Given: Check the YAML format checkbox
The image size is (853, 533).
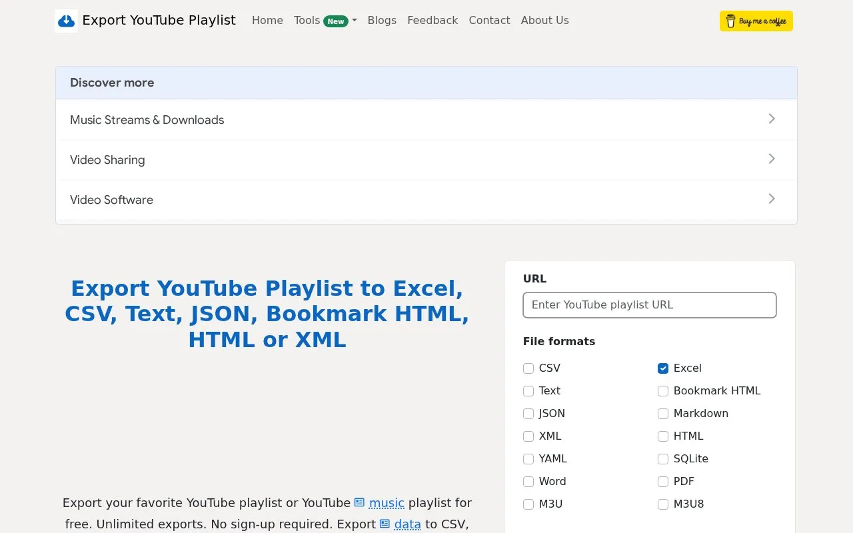Looking at the screenshot, I should tap(528, 459).
